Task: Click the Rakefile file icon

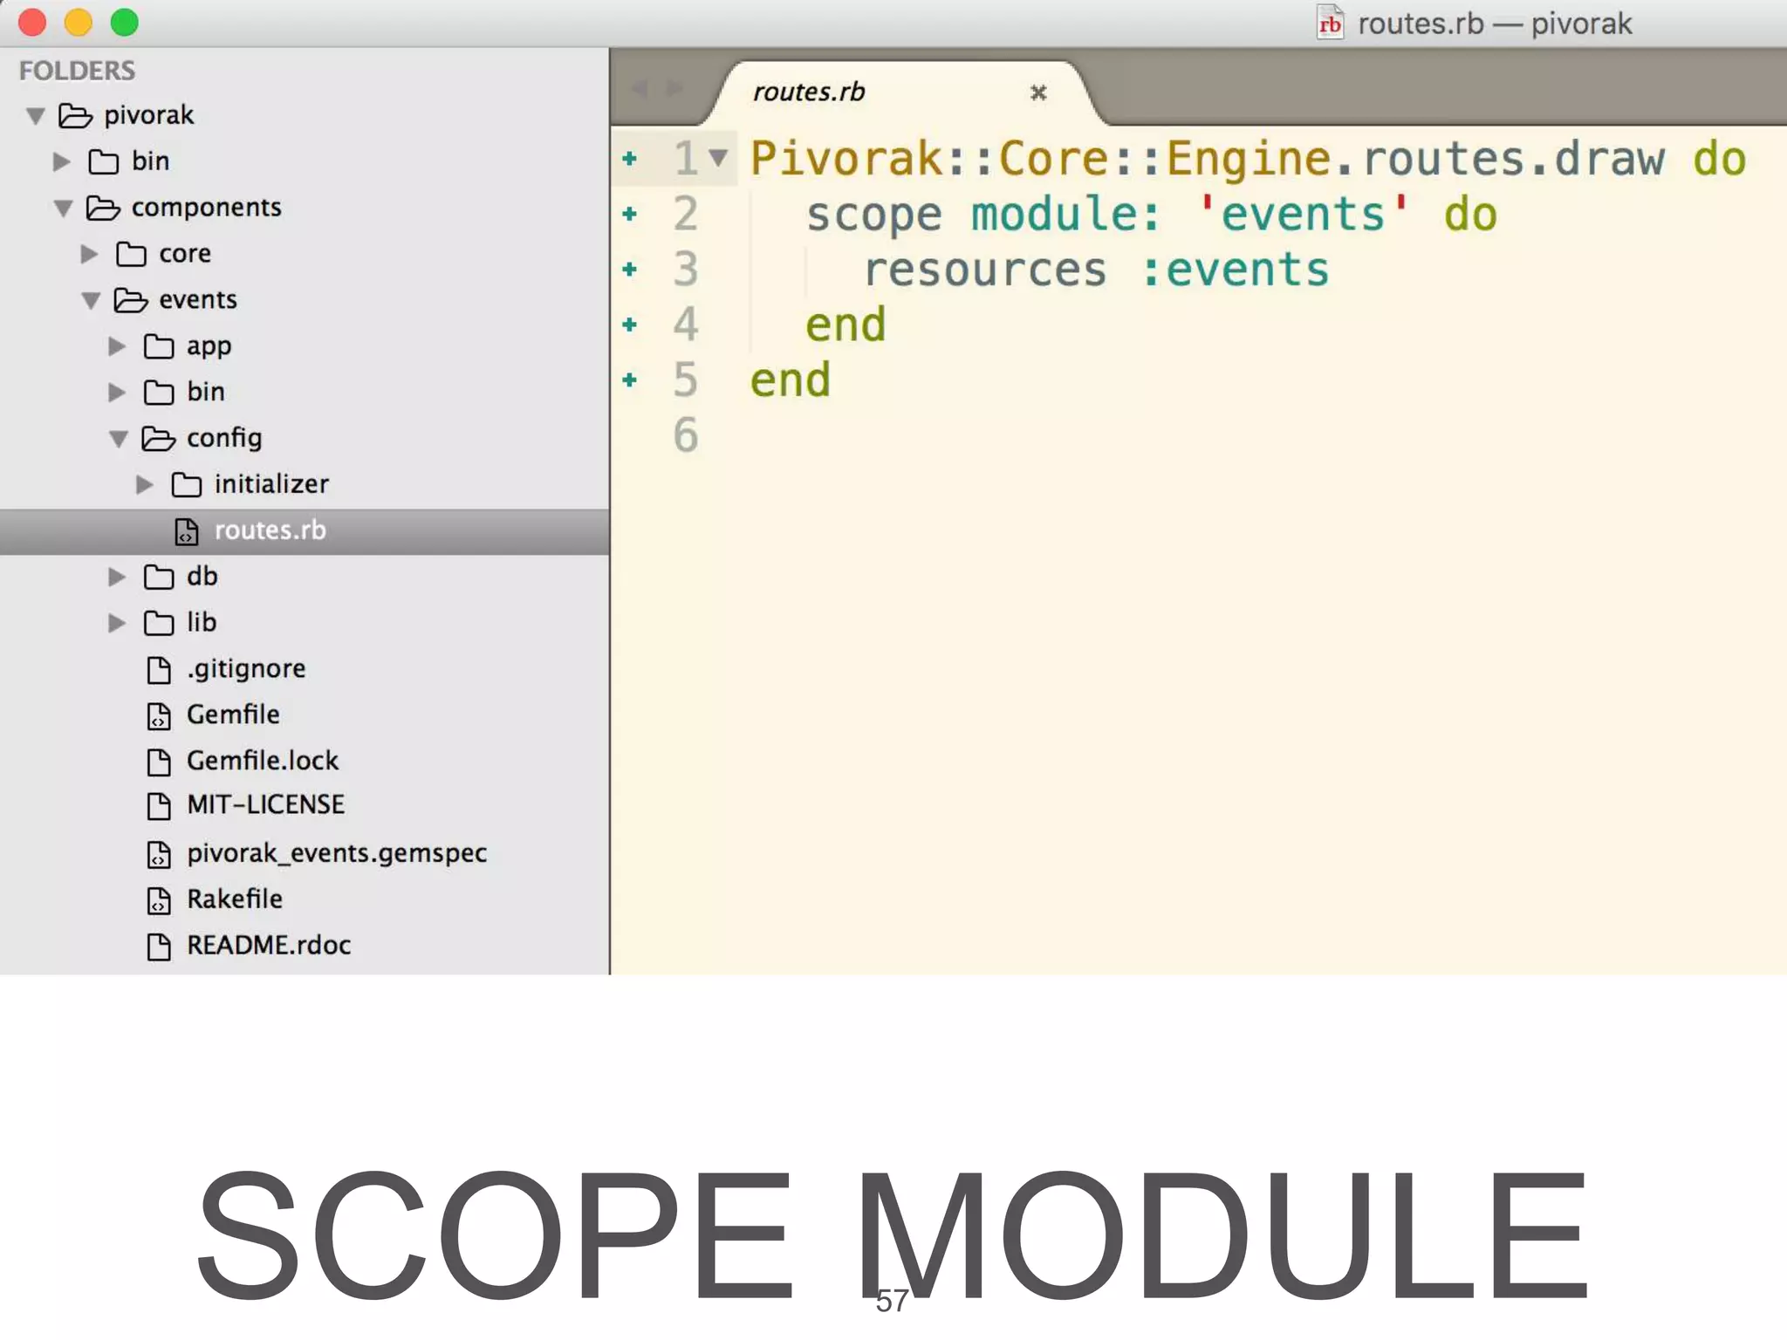Action: (x=159, y=900)
